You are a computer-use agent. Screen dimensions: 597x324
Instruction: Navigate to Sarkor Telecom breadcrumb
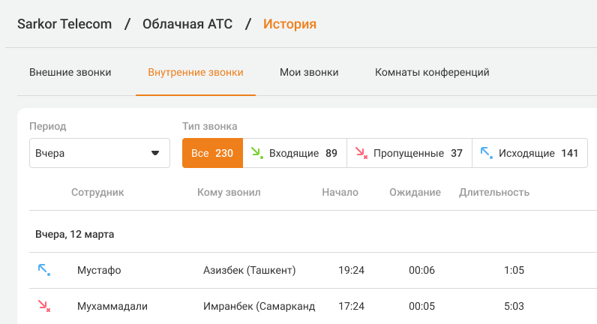click(64, 24)
